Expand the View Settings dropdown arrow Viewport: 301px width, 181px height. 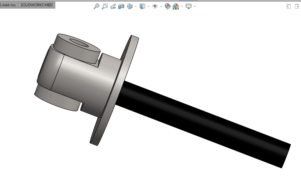(x=195, y=7)
